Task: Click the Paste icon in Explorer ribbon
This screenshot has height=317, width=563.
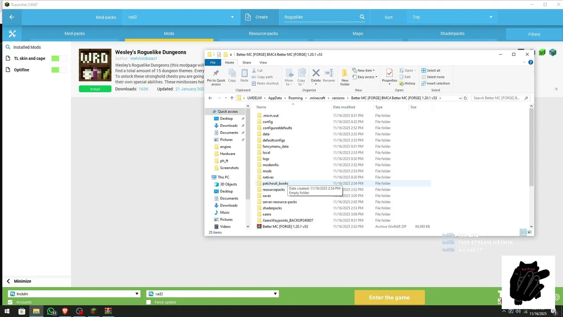Action: pyautogui.click(x=244, y=75)
